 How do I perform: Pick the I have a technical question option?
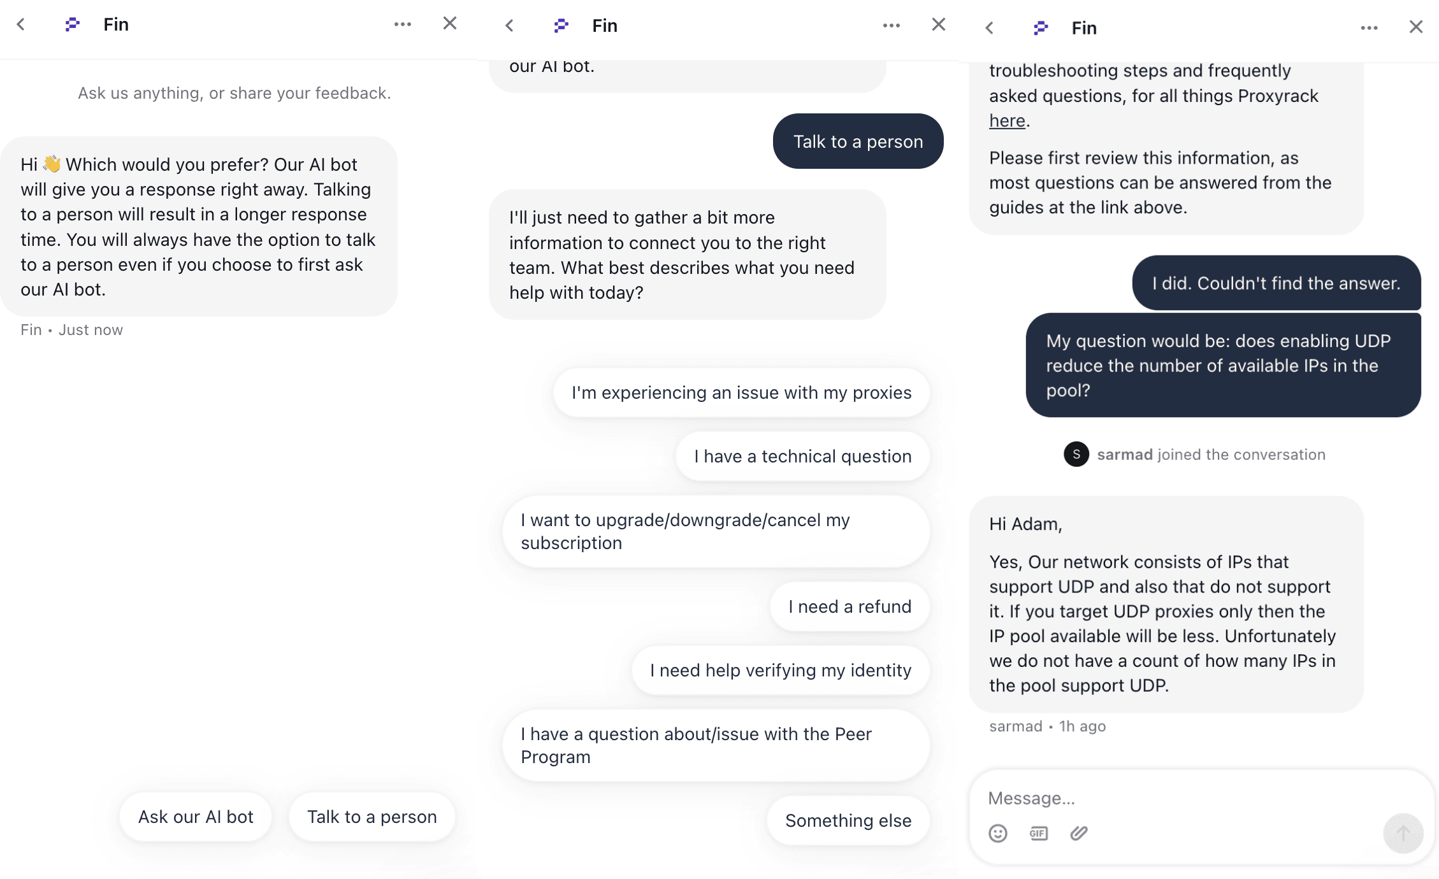coord(802,456)
